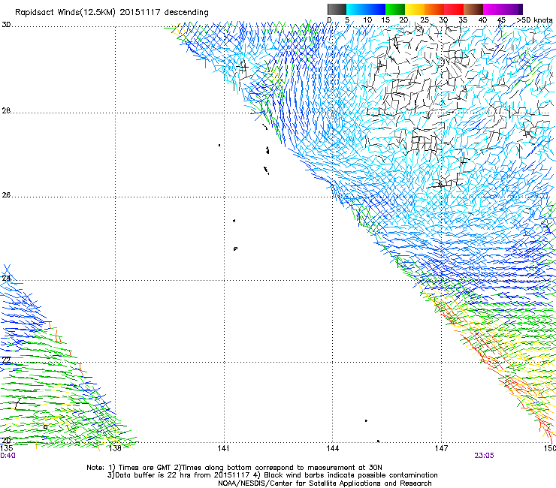556x488 pixels.
Task: Click the longitude label 141
Action: [x=223, y=448]
